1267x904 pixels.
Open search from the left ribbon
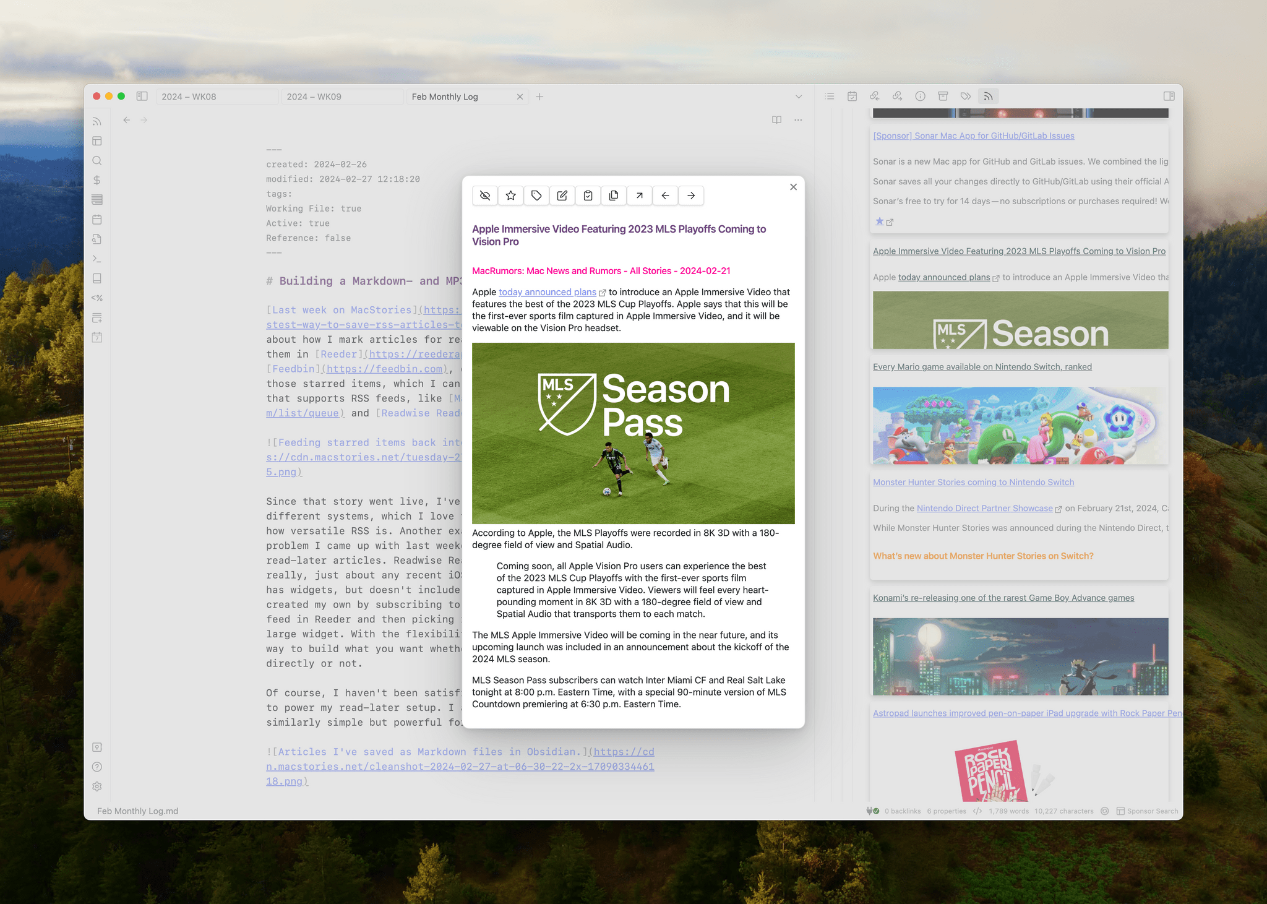97,161
